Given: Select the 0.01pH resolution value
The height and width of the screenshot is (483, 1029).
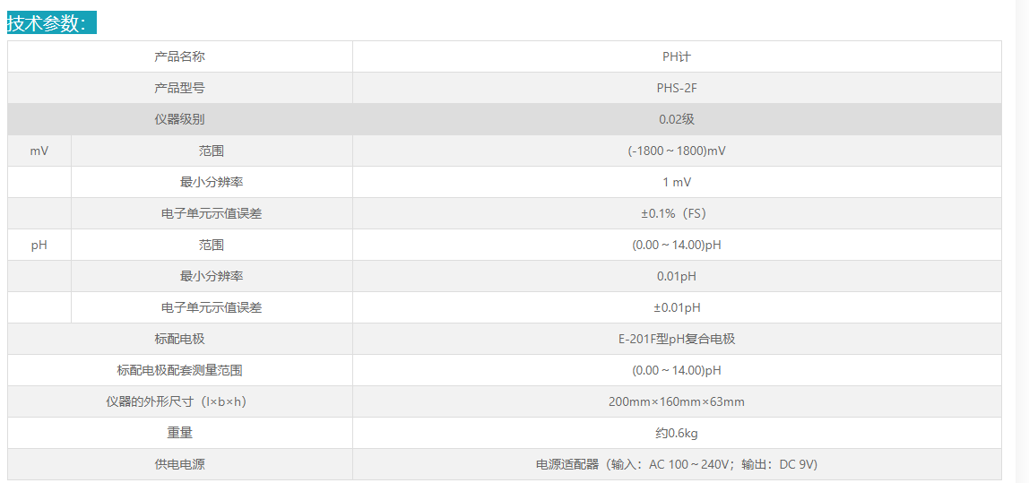Looking at the screenshot, I should (x=676, y=276).
